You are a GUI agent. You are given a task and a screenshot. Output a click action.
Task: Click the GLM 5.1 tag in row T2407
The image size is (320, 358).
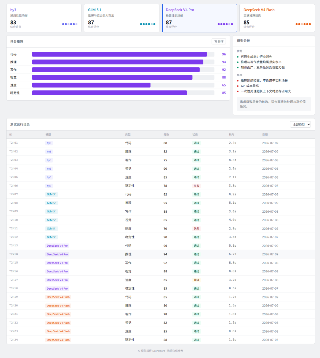(x=52, y=195)
